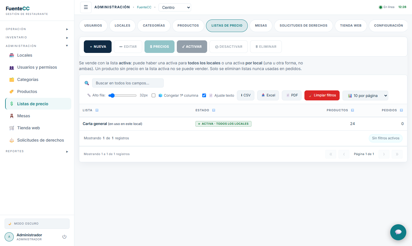Expand the Inventario sidebar section
Image resolution: width=412 pixels, height=246 pixels.
click(37, 37)
